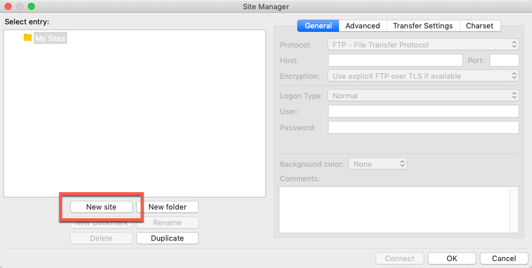Go to the General tab
The height and width of the screenshot is (268, 532).
click(x=318, y=25)
